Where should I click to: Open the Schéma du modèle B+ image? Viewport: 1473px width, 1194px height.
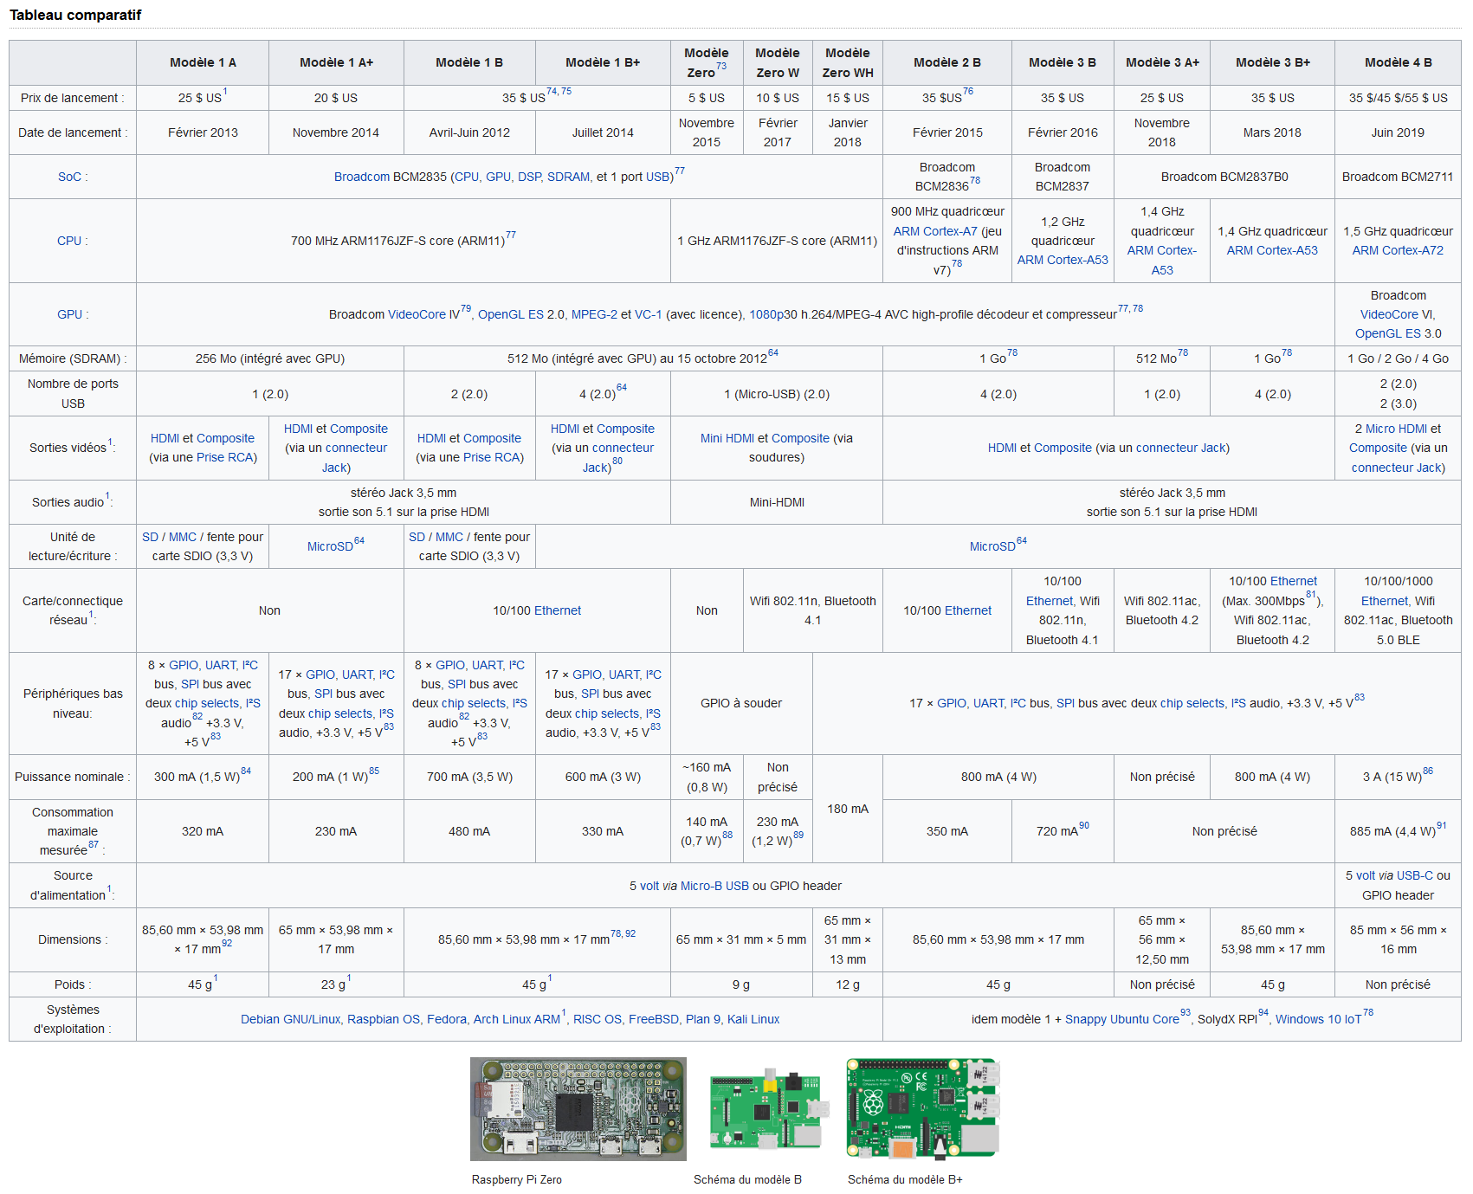[922, 1108]
